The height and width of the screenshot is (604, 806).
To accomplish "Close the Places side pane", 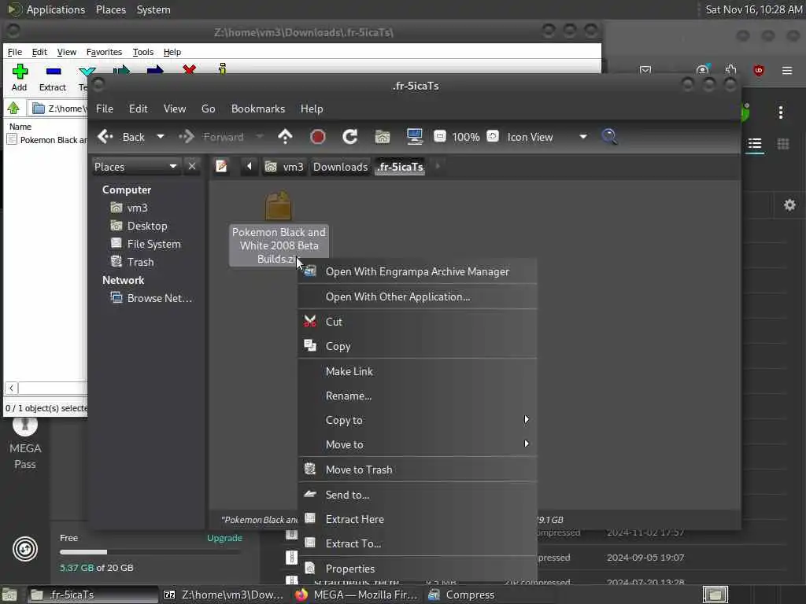I will [192, 167].
